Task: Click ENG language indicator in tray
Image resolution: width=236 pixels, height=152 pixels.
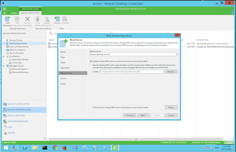Action: coord(217,148)
